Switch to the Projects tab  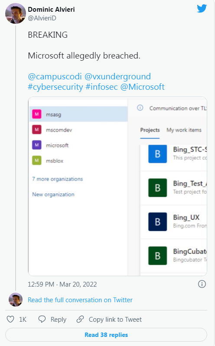[150, 130]
